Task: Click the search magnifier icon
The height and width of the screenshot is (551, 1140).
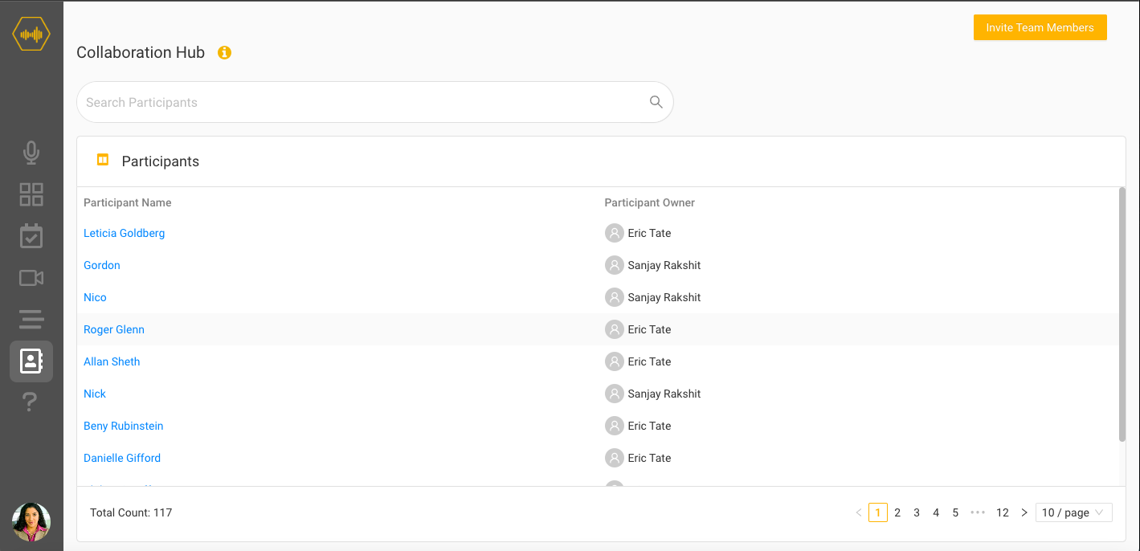Action: (656, 102)
